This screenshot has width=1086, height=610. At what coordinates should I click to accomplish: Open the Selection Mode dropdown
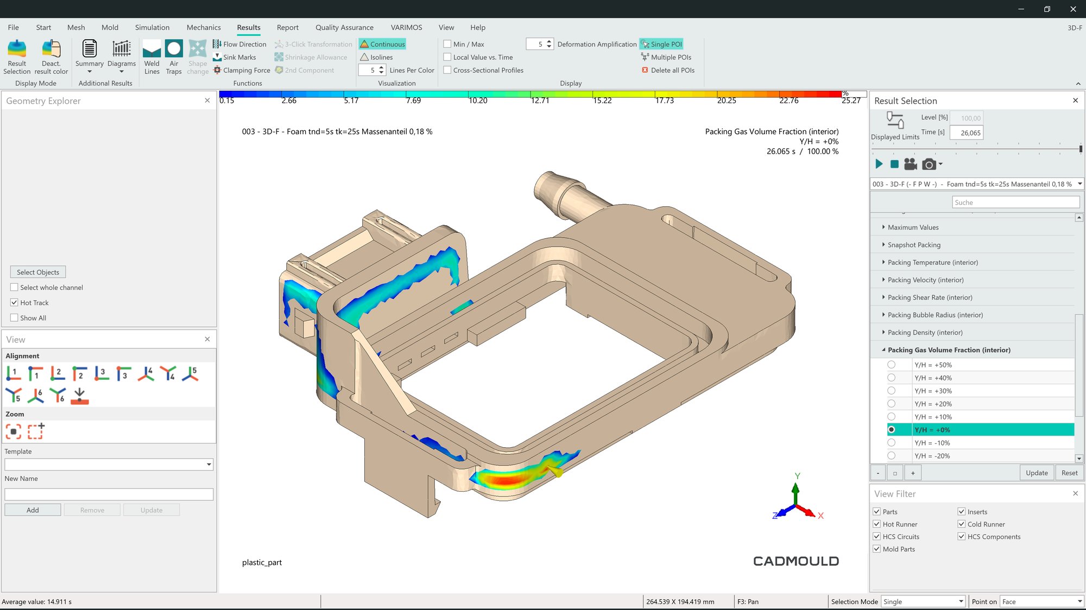(x=961, y=601)
